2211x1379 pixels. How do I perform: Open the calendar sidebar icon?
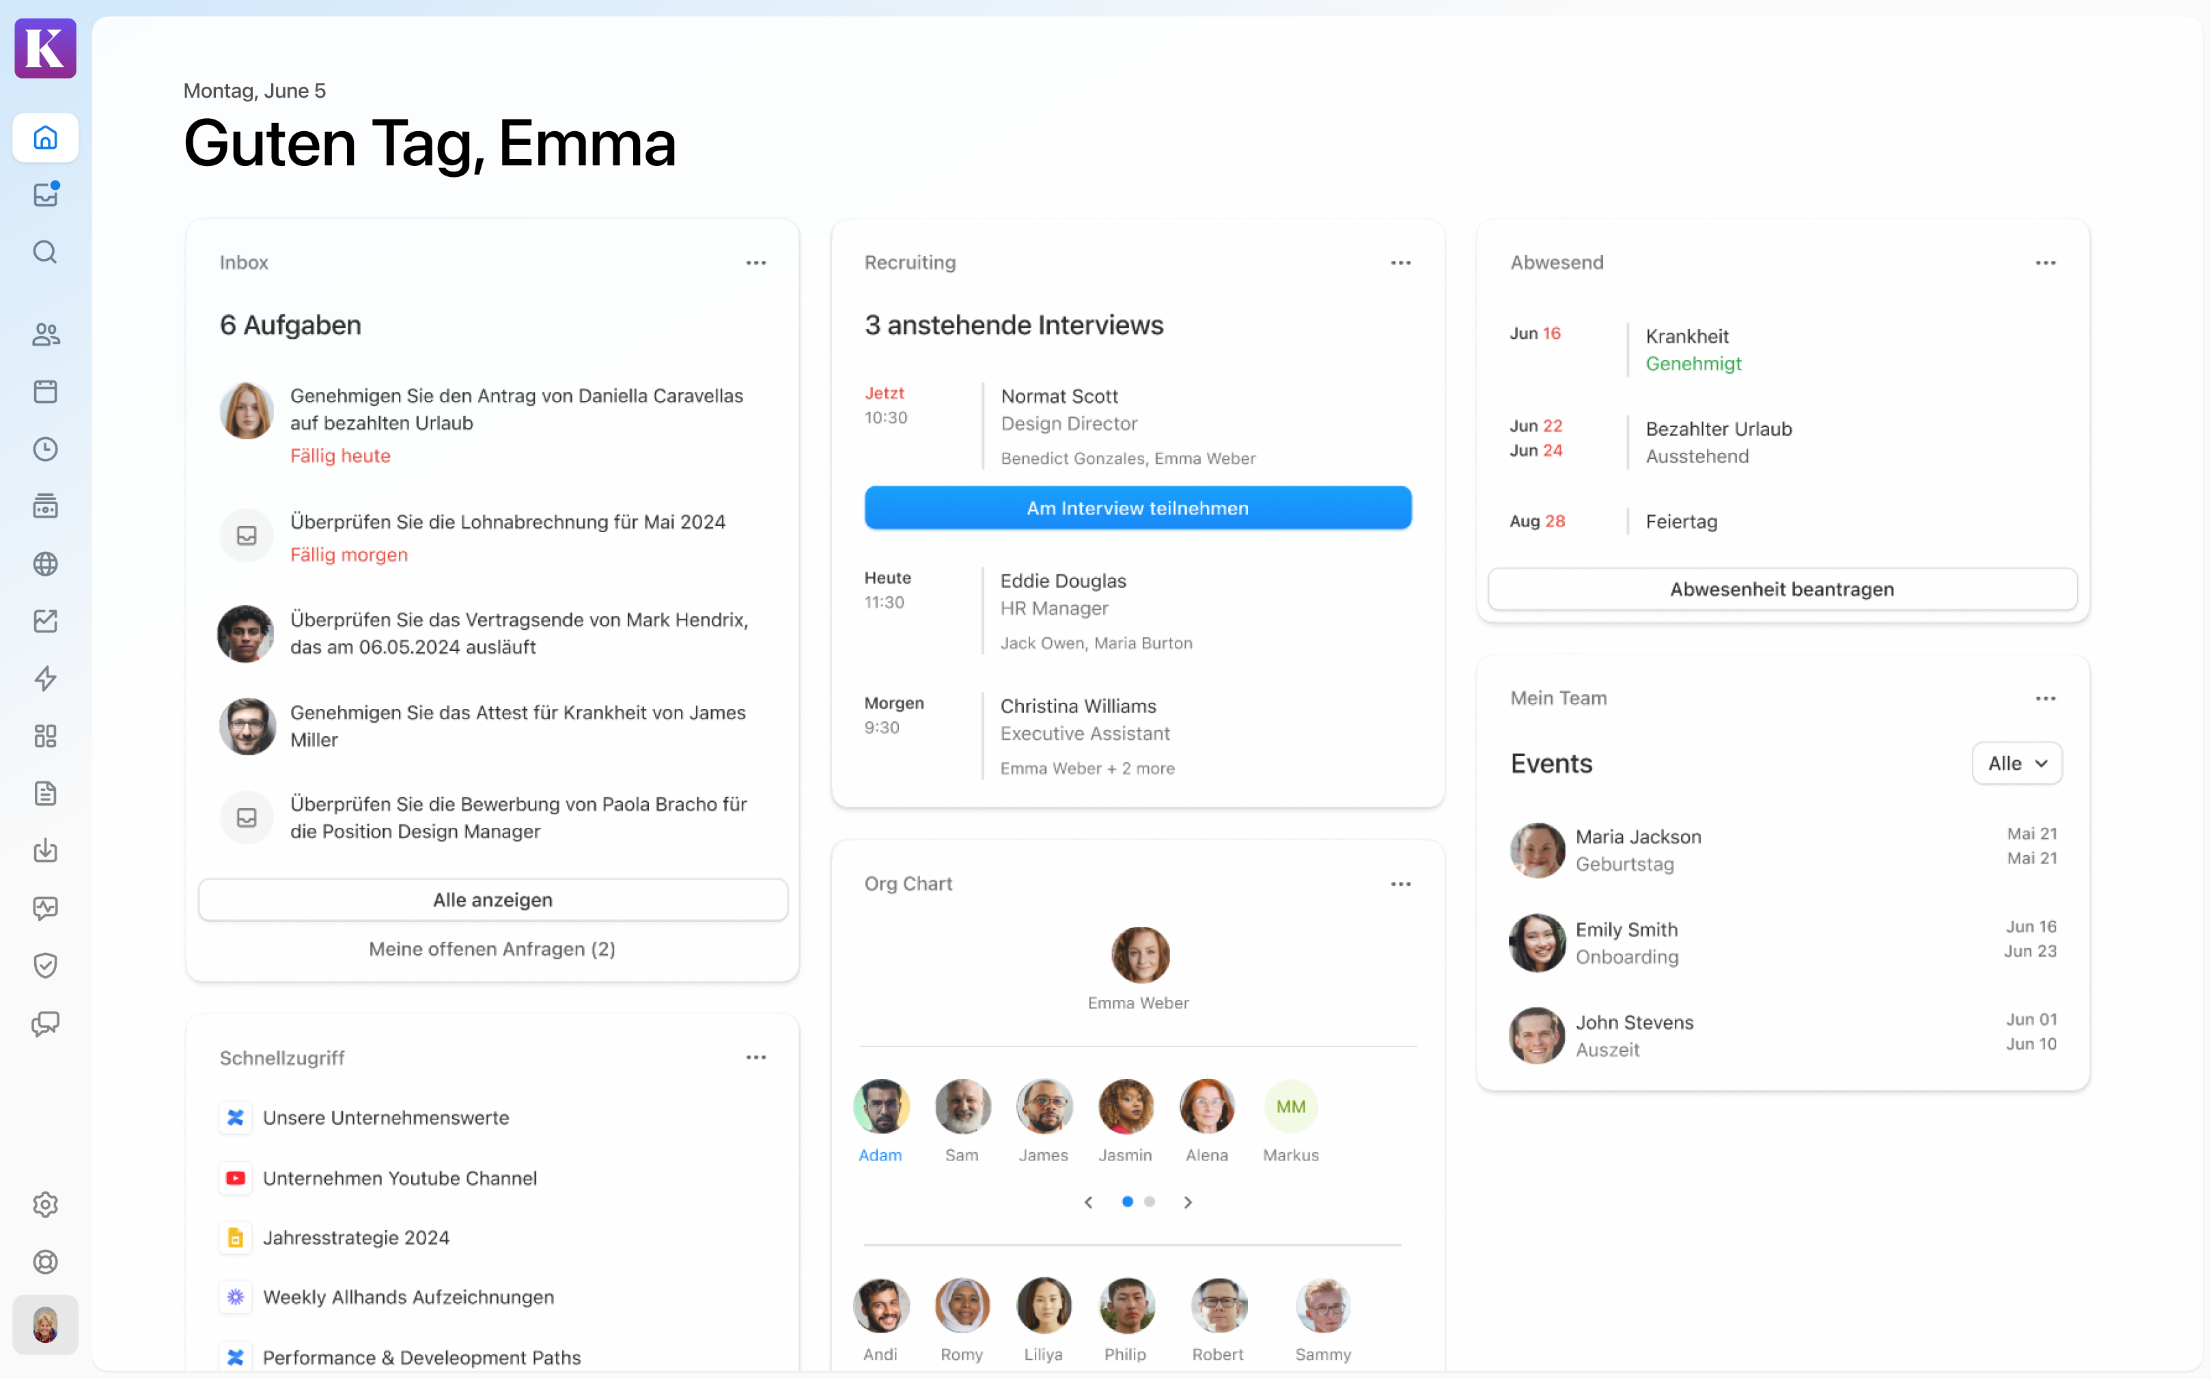[44, 392]
